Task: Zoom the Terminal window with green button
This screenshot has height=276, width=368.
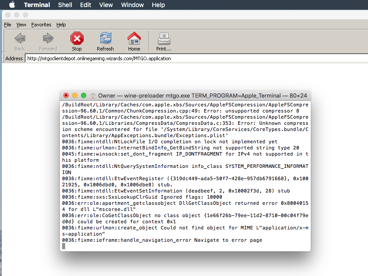Action: (84, 95)
